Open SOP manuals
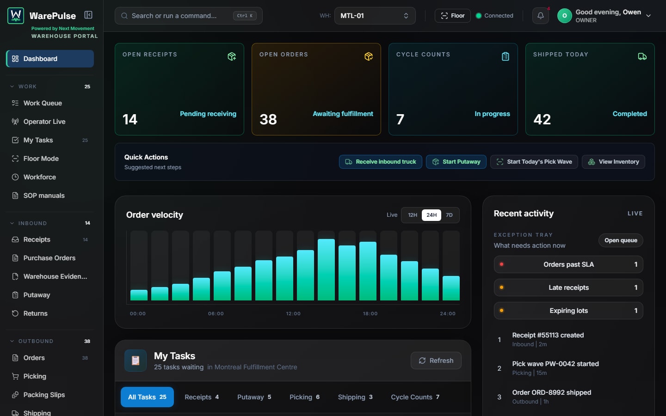This screenshot has width=666, height=416. [50, 196]
